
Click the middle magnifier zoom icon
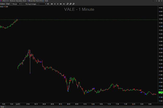point(71,4)
